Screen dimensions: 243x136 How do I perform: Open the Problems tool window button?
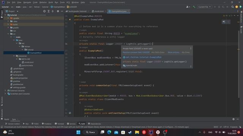[46, 124]
